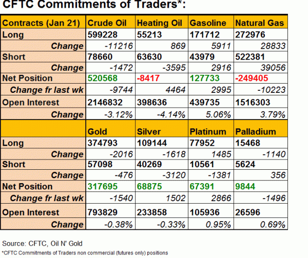Click the Silver column header
This screenshot has height=258, width=308.
[x=149, y=131]
